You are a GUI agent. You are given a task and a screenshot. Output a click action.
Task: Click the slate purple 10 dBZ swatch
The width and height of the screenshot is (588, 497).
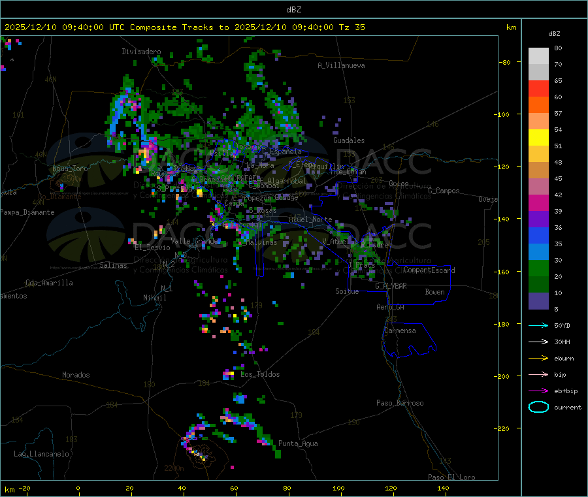pos(538,301)
